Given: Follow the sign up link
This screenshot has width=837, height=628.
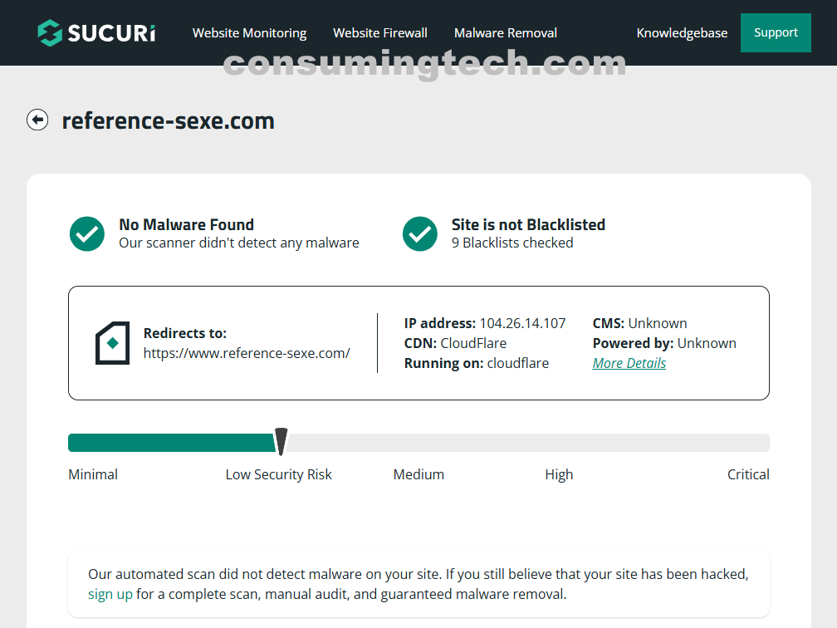Looking at the screenshot, I should 110,594.
